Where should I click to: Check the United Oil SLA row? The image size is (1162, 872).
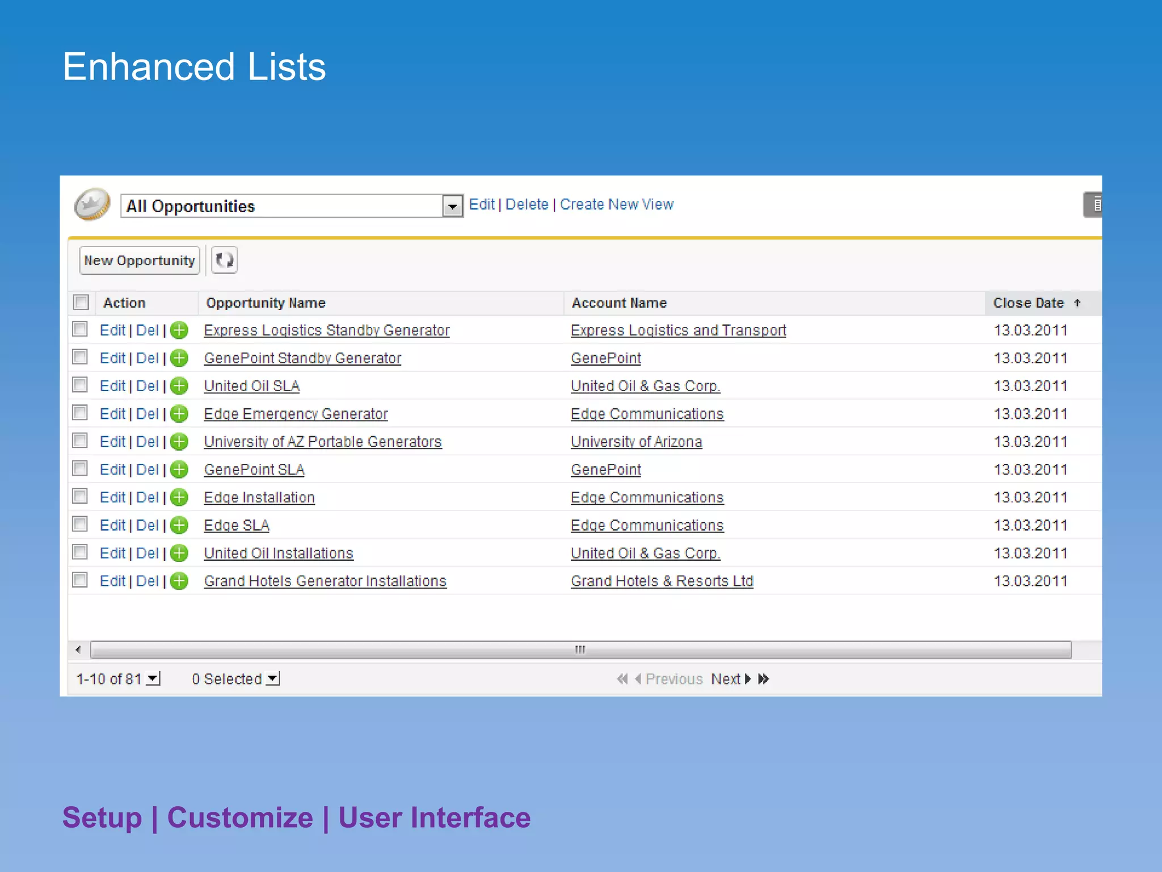click(x=80, y=384)
